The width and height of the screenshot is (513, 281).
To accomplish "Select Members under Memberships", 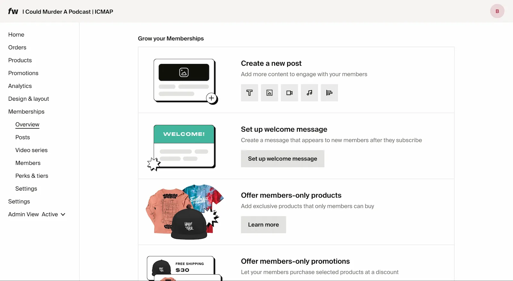I will (x=28, y=163).
